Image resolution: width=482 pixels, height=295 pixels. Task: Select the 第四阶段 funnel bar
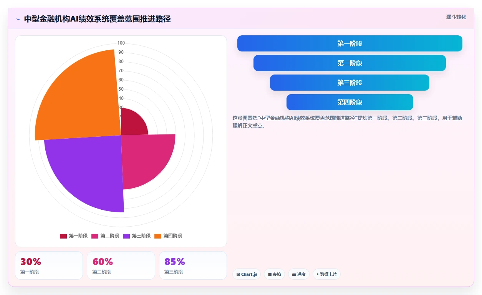350,102
